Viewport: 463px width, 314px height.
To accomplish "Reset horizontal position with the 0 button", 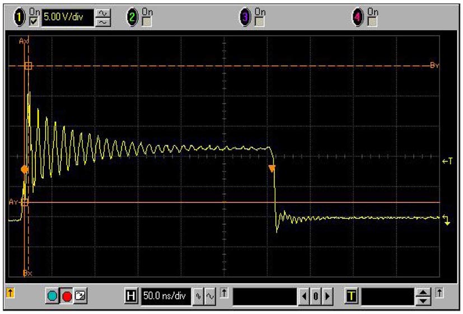I will click(316, 296).
